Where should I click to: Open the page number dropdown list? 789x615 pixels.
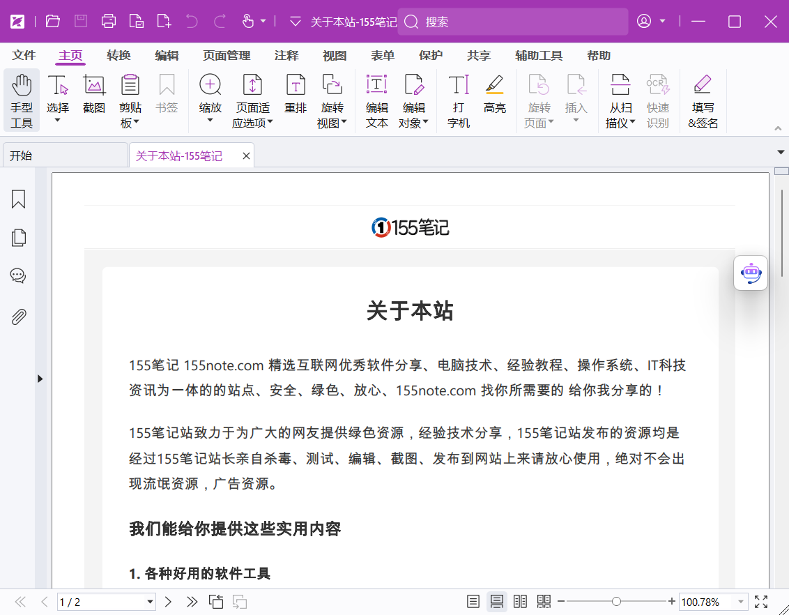click(x=150, y=602)
